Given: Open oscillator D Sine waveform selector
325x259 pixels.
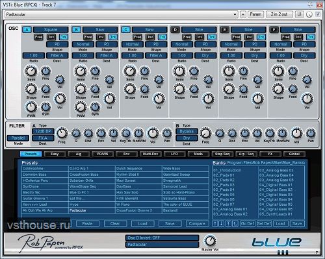Looking at the screenshot, I should click(199, 30).
